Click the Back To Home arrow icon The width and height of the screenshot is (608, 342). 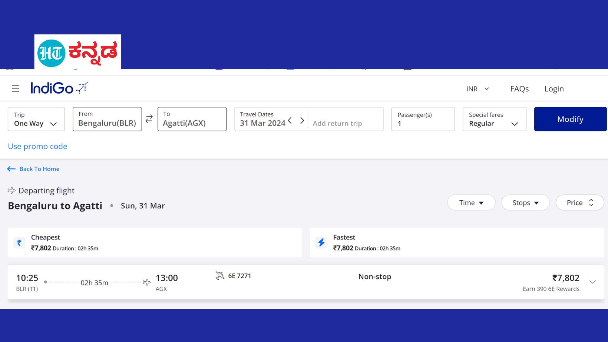(11, 169)
